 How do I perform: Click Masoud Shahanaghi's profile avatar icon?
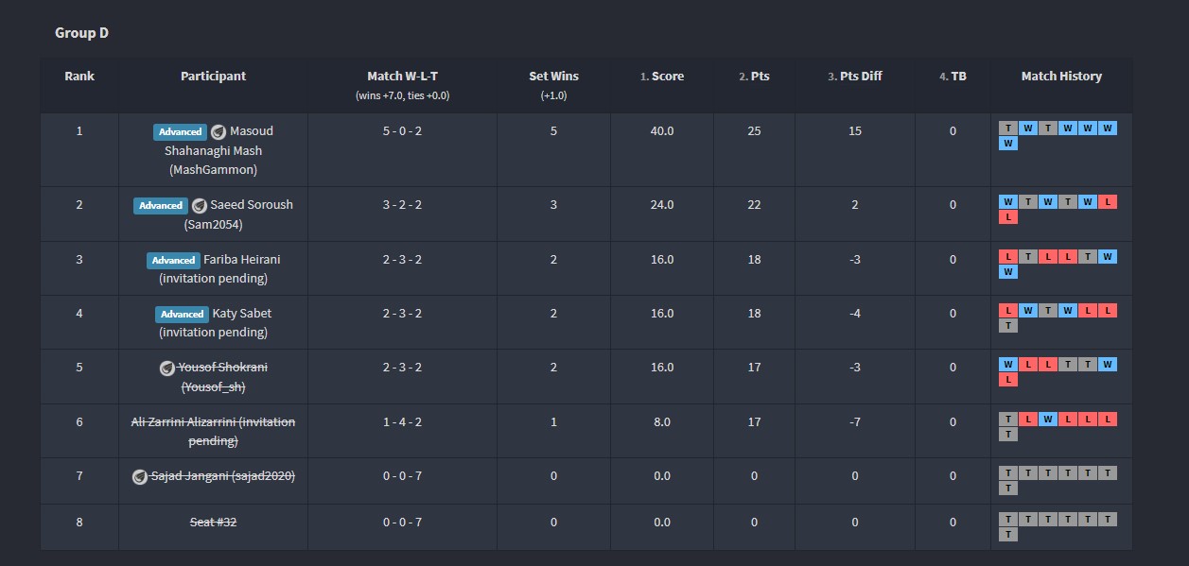[x=218, y=132]
